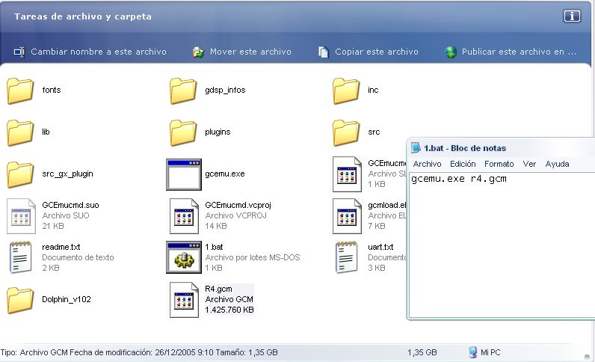The width and height of the screenshot is (595, 362).
Task: Select the '1.bat' file name
Action: (x=214, y=247)
